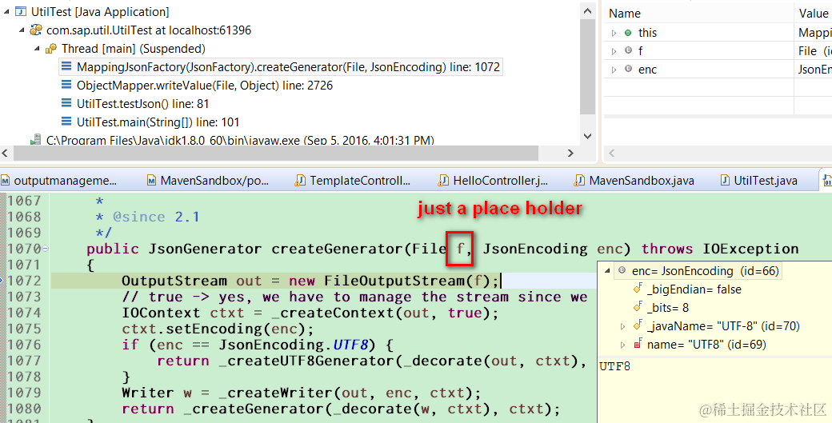Click Debug view horizontal scroll right arrow
Screen dimensions: 832x423
coord(571,154)
